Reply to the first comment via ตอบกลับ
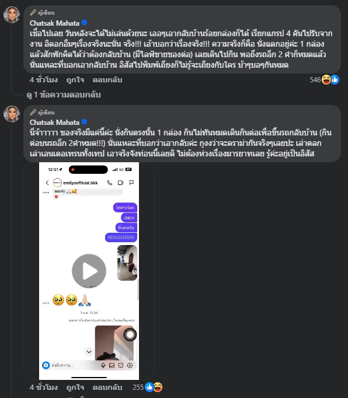The height and width of the screenshot is (398, 348). [107, 80]
